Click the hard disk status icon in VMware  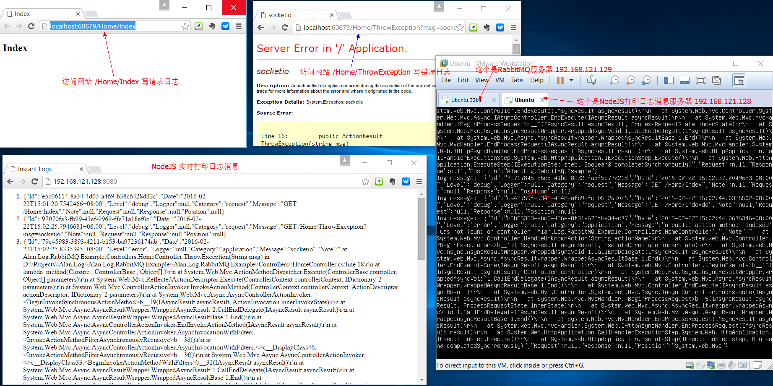coord(690,365)
